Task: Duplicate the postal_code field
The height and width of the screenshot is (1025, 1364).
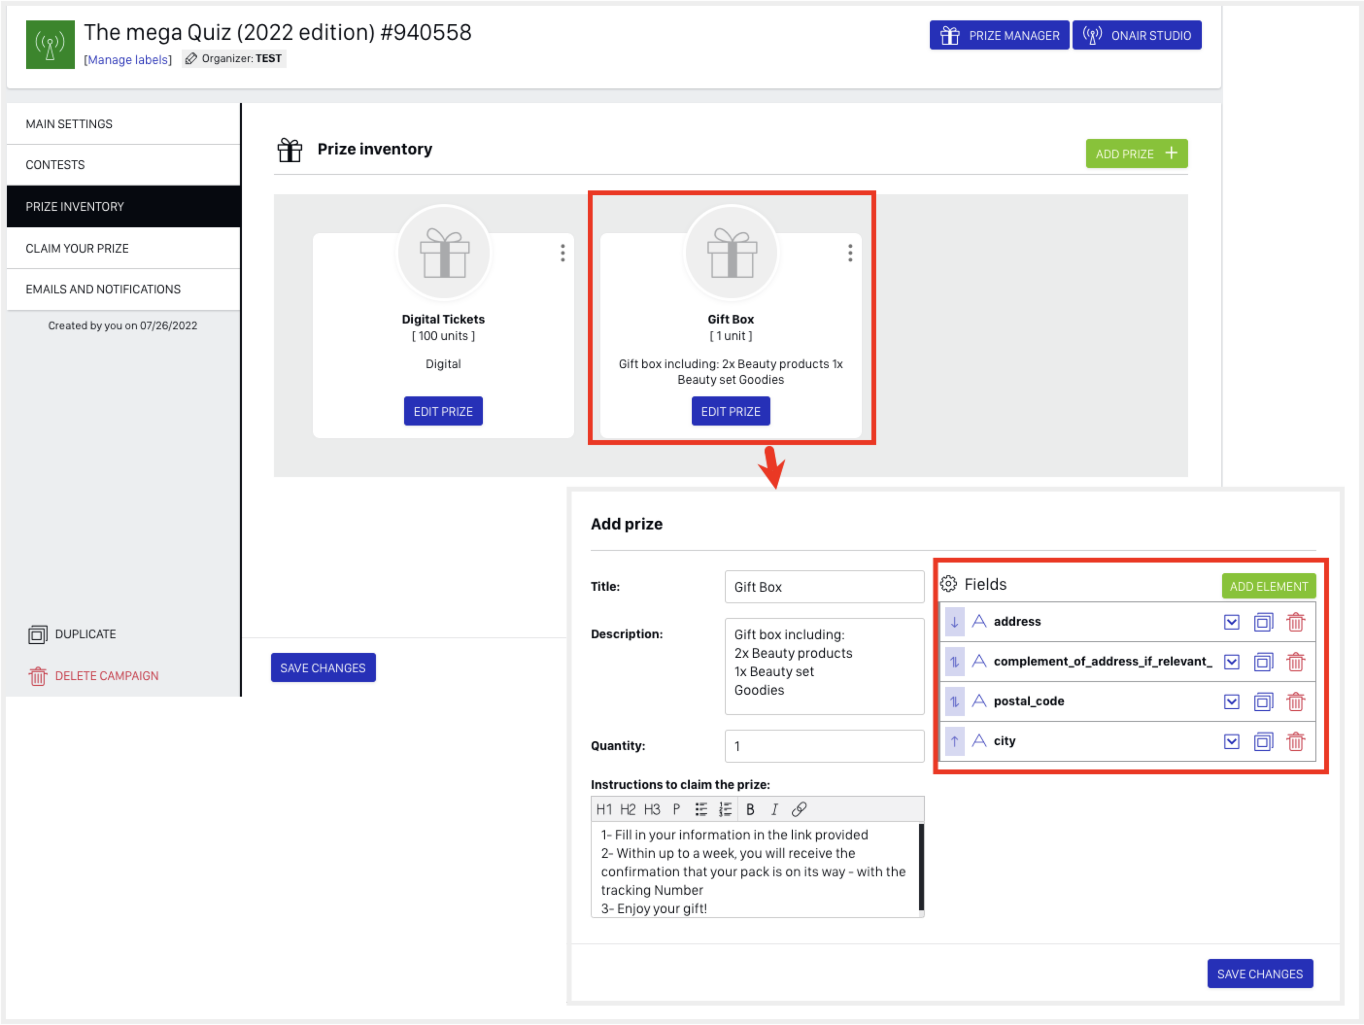Action: tap(1263, 702)
